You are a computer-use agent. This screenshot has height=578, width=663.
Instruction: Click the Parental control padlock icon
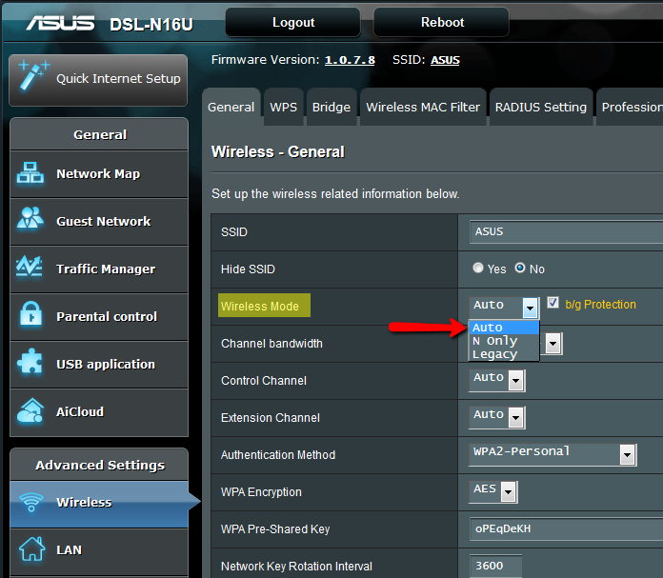point(30,316)
